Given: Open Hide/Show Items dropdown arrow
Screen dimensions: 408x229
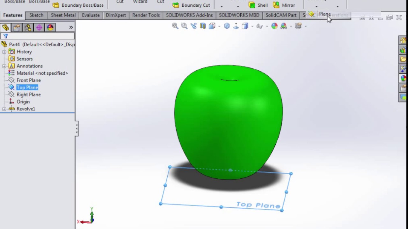Looking at the screenshot, I should pyautogui.click(x=267, y=26).
